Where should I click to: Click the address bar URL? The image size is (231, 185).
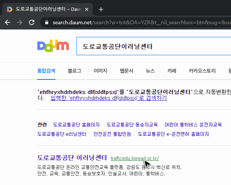[141, 22]
